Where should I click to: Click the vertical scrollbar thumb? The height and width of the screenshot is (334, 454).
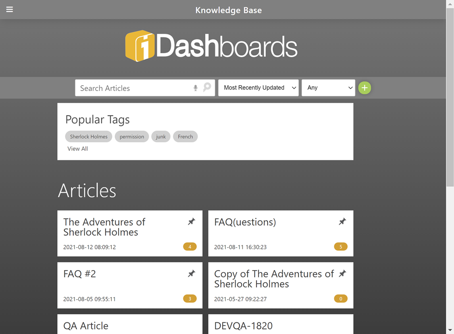coord(450,97)
